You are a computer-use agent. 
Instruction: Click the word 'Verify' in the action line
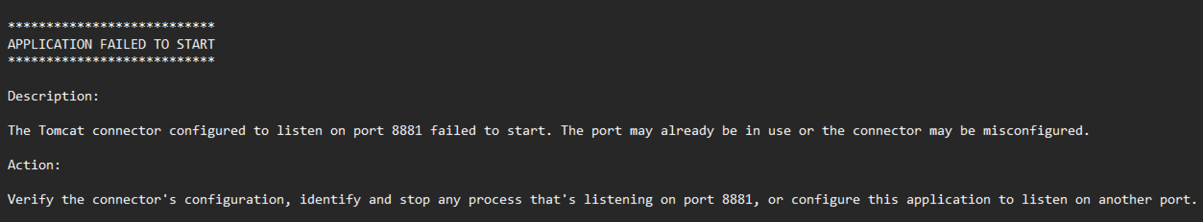click(30, 200)
